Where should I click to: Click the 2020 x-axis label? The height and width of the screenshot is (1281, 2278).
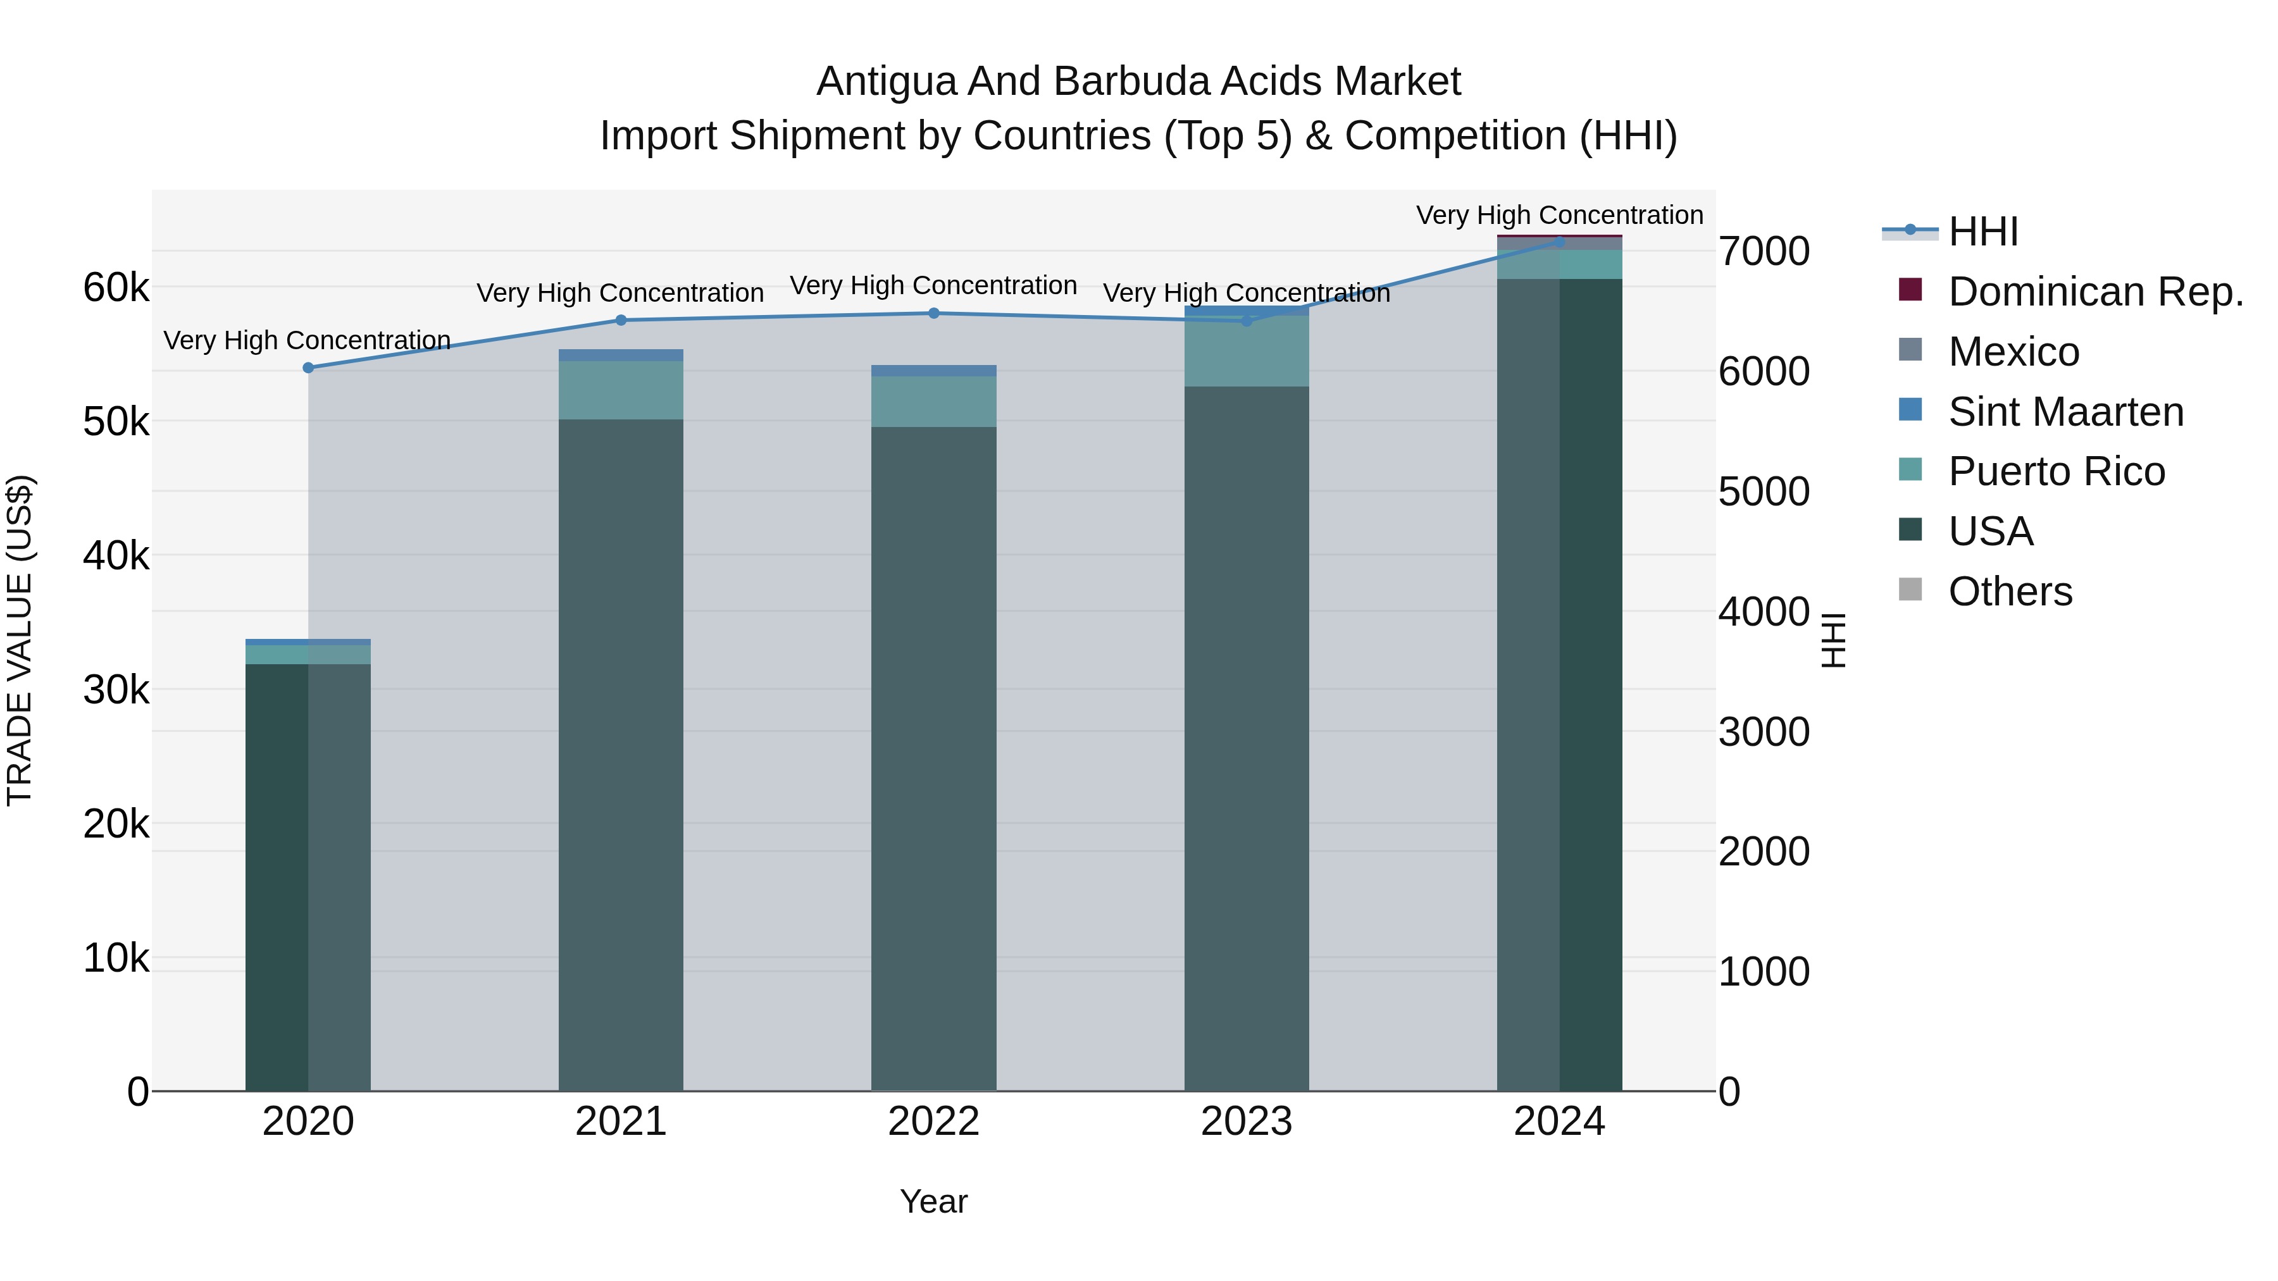click(308, 1122)
